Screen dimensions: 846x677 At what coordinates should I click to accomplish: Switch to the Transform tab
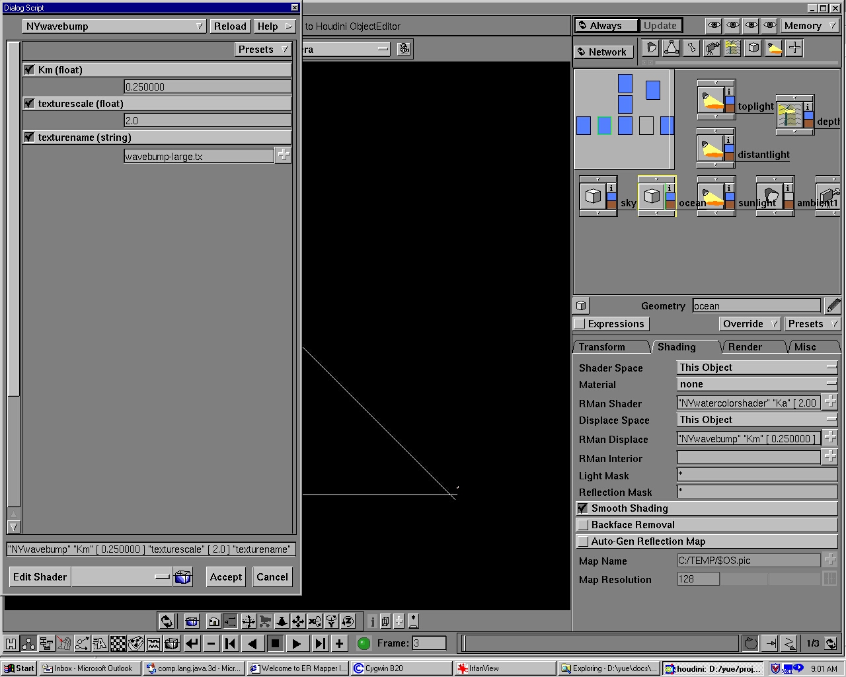tap(603, 346)
